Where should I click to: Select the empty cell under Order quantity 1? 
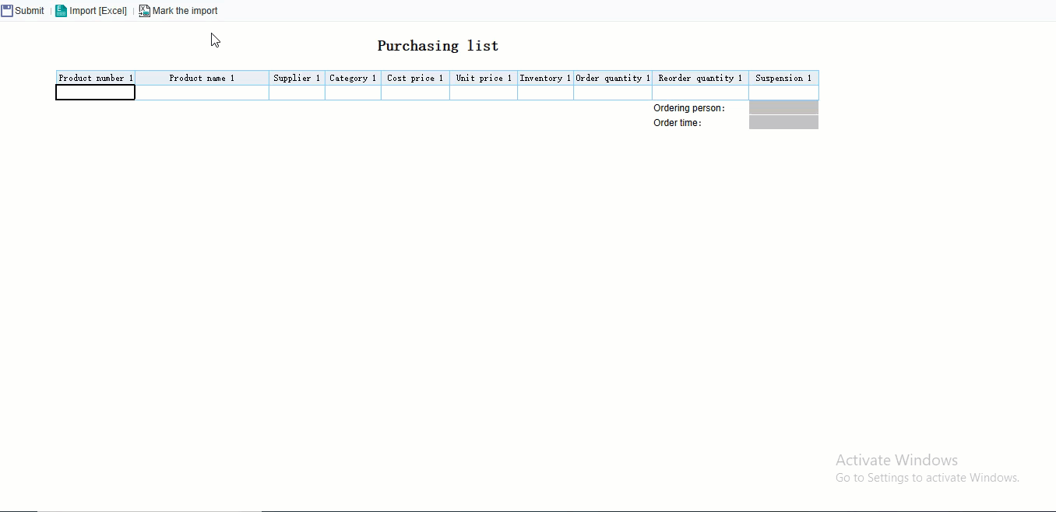[x=613, y=93]
